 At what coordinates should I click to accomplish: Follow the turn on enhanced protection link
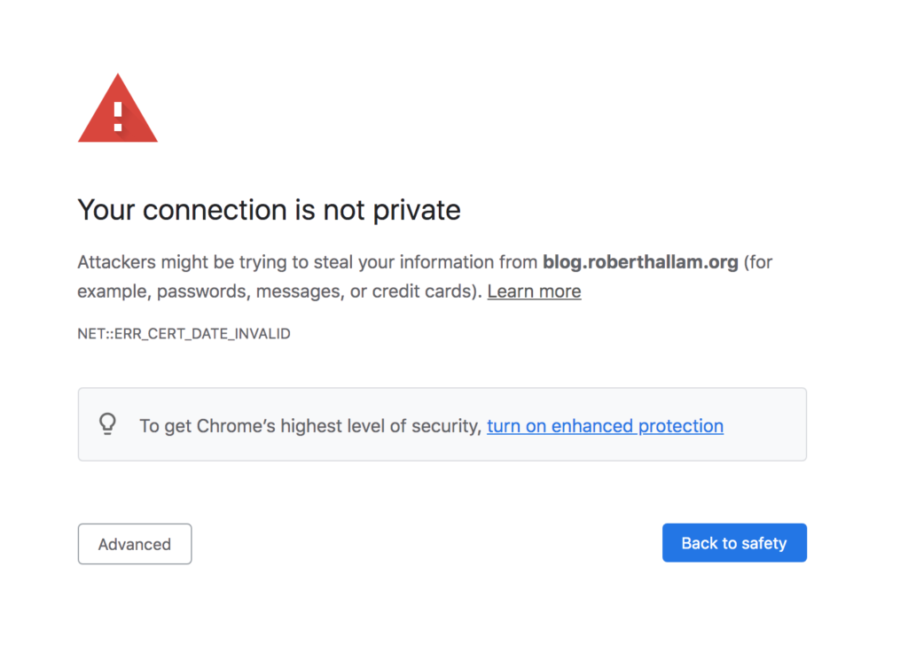click(x=605, y=426)
